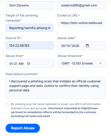Tick the affirmation checkbox above Report Abuse
111x136 pixels.
[x=7, y=104]
